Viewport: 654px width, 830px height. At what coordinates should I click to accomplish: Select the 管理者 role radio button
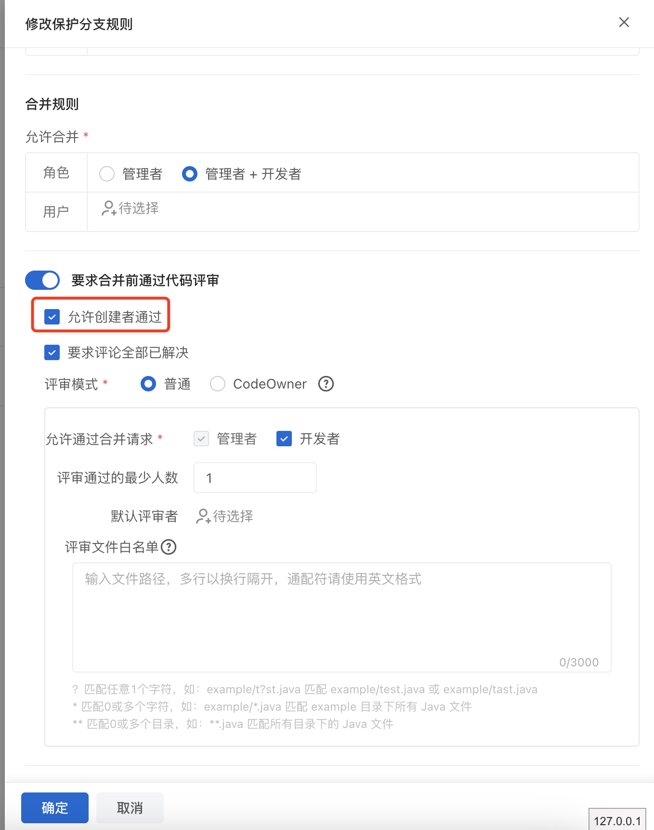click(x=107, y=174)
